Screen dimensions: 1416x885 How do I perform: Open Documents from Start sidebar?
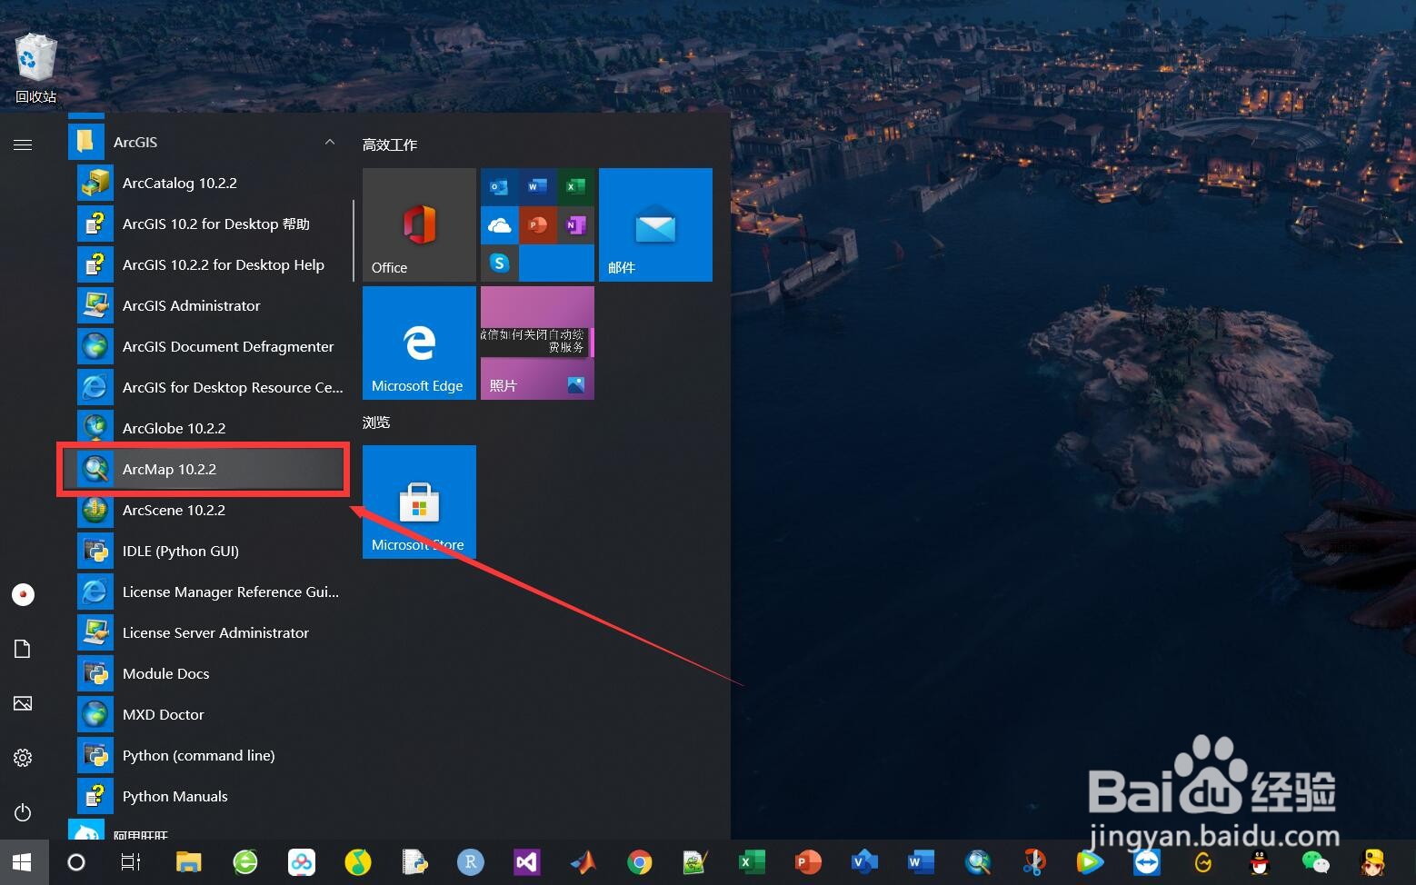click(23, 649)
